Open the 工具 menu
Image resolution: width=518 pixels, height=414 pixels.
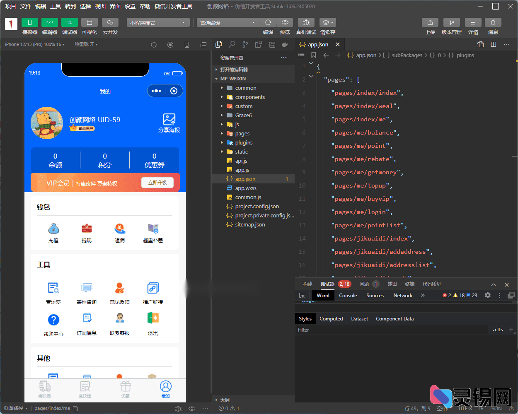[56, 6]
